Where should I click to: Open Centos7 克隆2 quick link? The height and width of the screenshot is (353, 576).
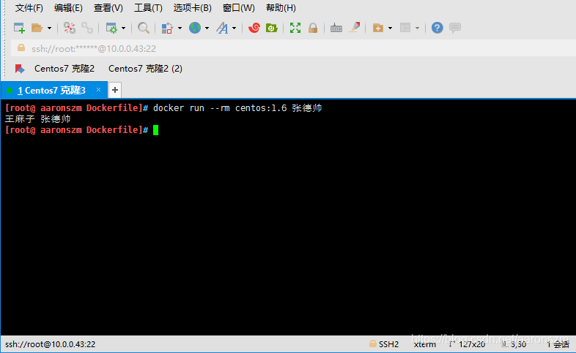(64, 69)
